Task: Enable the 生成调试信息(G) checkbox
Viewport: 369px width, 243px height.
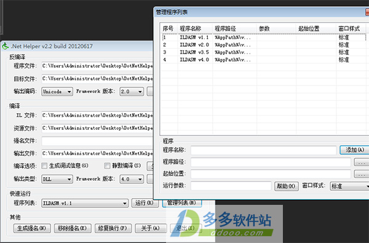Action: (44, 165)
